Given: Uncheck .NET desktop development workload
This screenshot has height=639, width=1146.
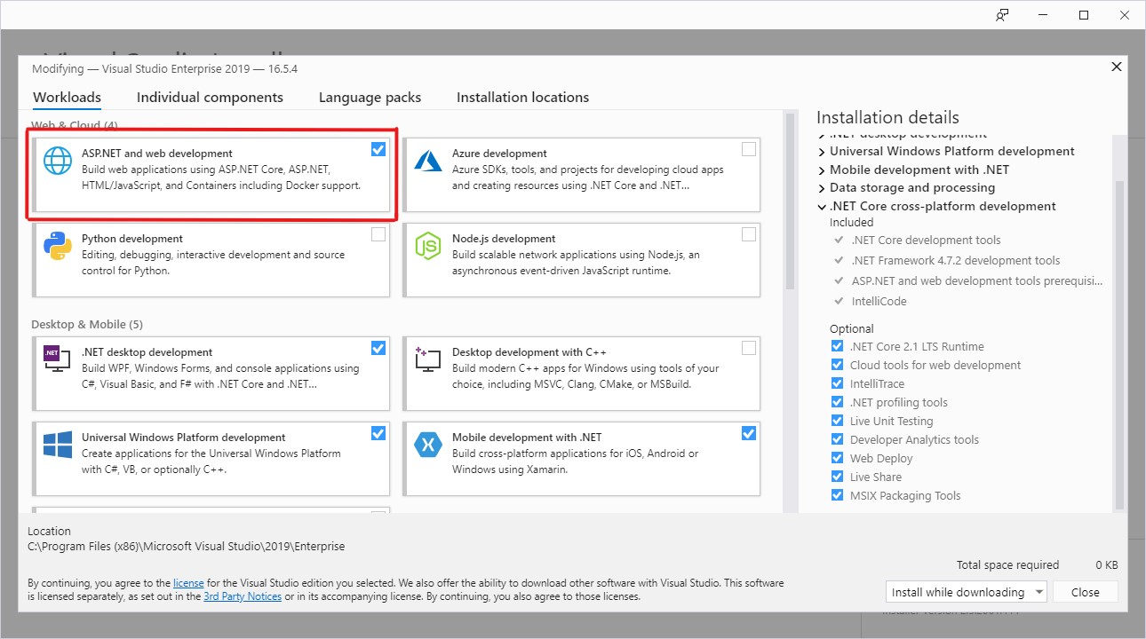Looking at the screenshot, I should [x=378, y=348].
